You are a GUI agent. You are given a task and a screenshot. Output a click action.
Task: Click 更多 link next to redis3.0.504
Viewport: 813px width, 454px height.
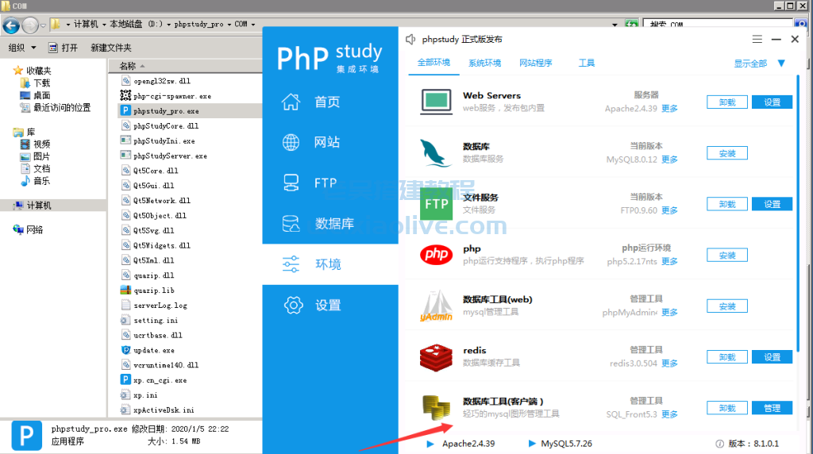coord(669,364)
